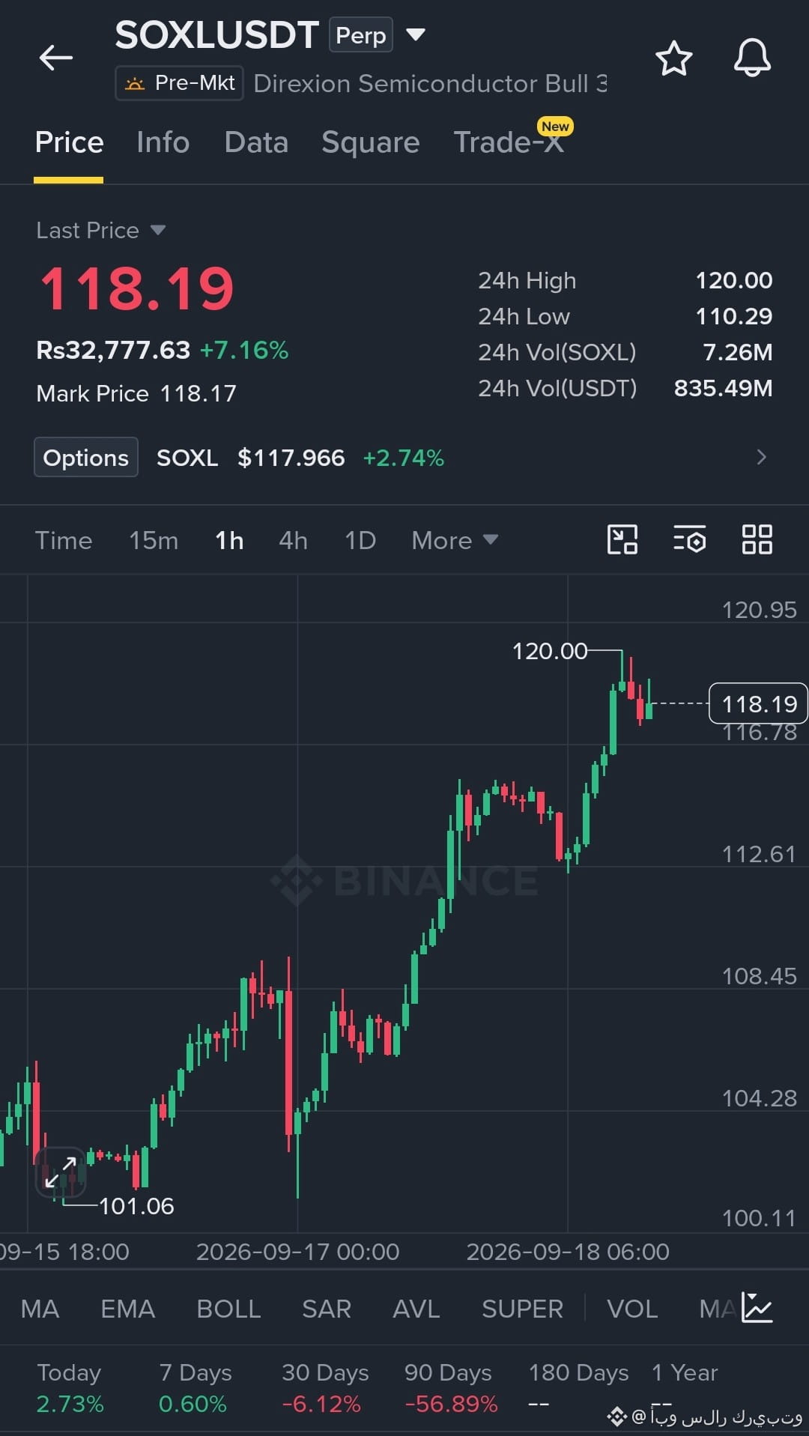Open price alerts with bell icon
Screen dimensions: 809x1436
tap(752, 58)
